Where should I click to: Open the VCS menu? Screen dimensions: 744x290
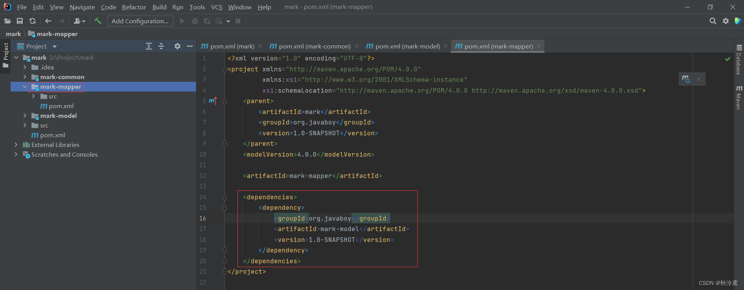coord(217,7)
